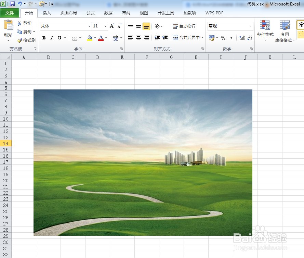Open the Quick Access Toolbar customize arrow
Image resolution: width=304 pixels, height=258 pixels.
coord(52,4)
